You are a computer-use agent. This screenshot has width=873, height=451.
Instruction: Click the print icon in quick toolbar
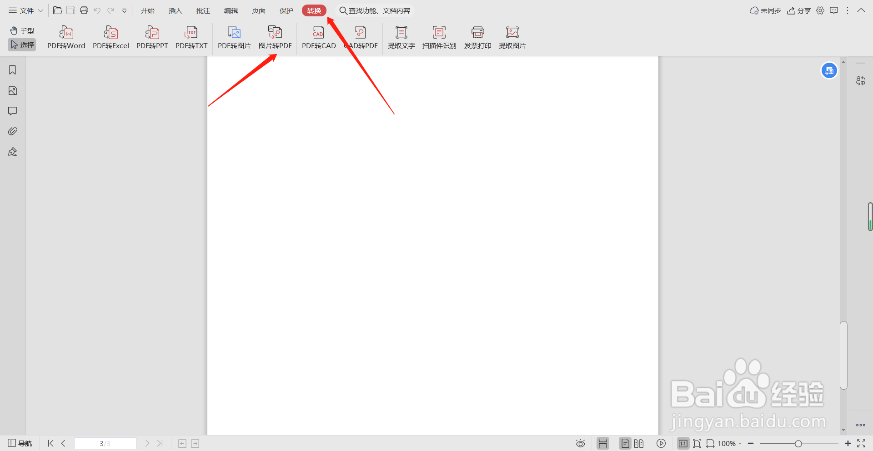pyautogui.click(x=84, y=10)
